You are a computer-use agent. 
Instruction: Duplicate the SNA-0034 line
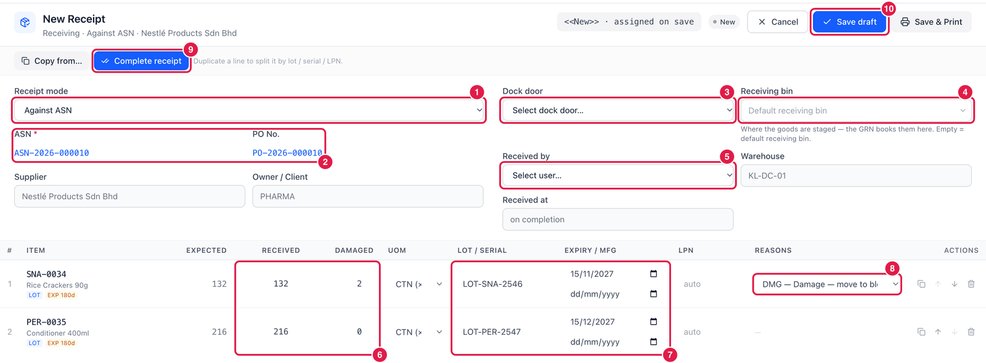(921, 284)
